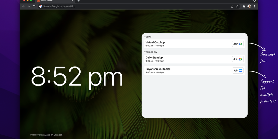Open the Unsplash link in photo credit
The image size is (278, 139).
58,135
